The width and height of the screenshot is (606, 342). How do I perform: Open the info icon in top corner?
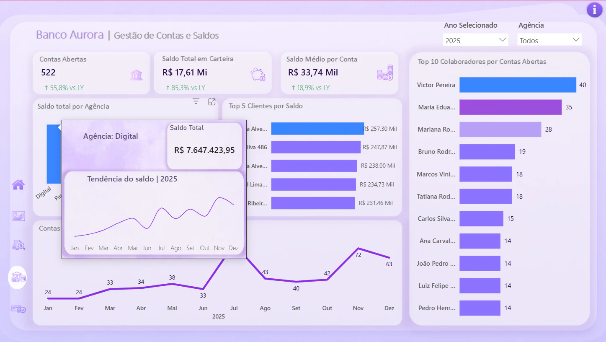(594, 10)
